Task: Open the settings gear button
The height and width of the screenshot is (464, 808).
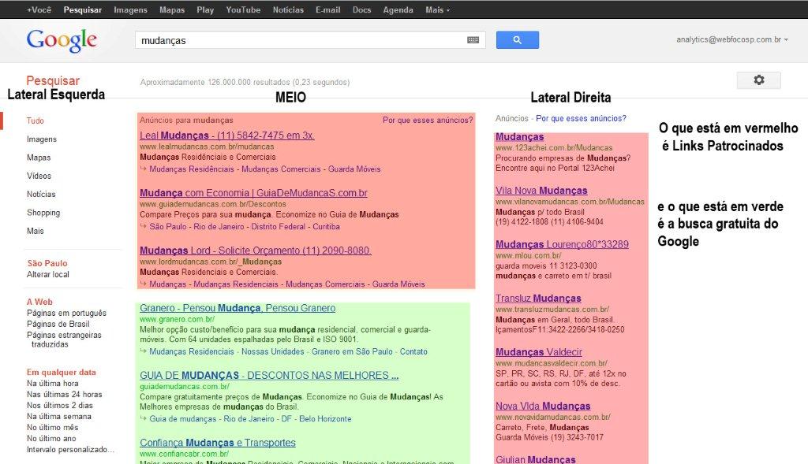Action: [758, 80]
